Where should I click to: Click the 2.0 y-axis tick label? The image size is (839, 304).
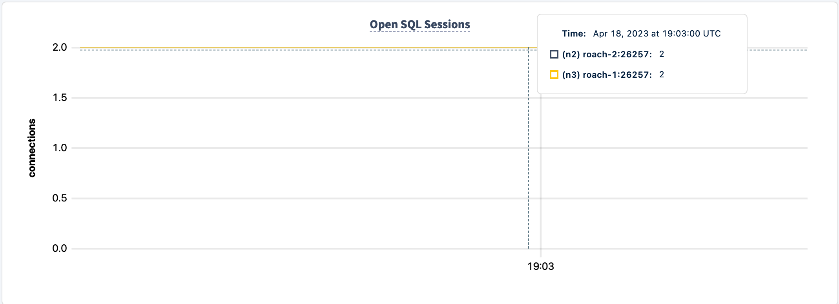click(x=60, y=48)
